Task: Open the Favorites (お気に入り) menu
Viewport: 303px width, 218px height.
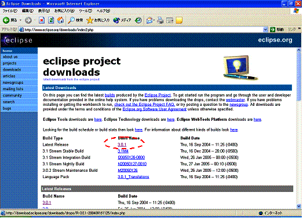Action: (64, 11)
